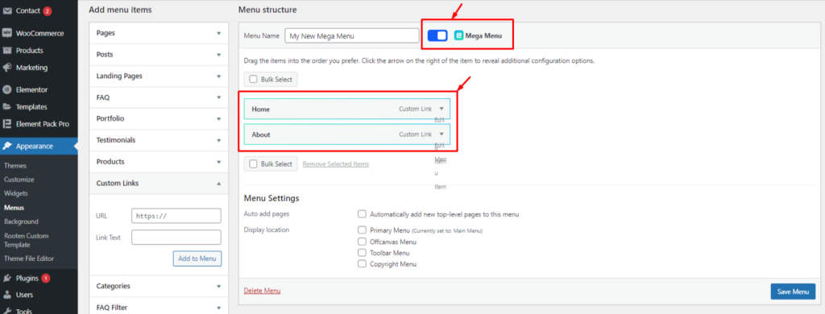Expand the Products accordion in Add menu items
This screenshot has height=314, width=825.
(x=159, y=162)
